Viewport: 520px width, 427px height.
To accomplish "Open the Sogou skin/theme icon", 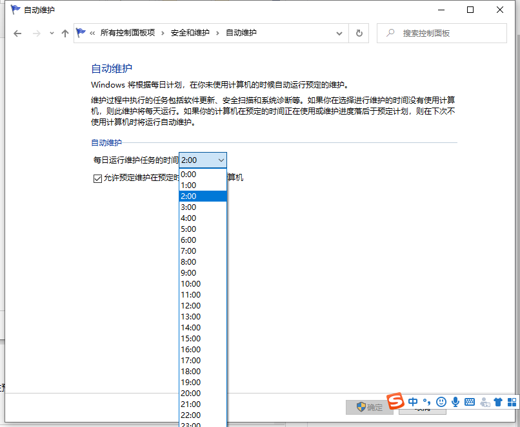I will point(497,402).
